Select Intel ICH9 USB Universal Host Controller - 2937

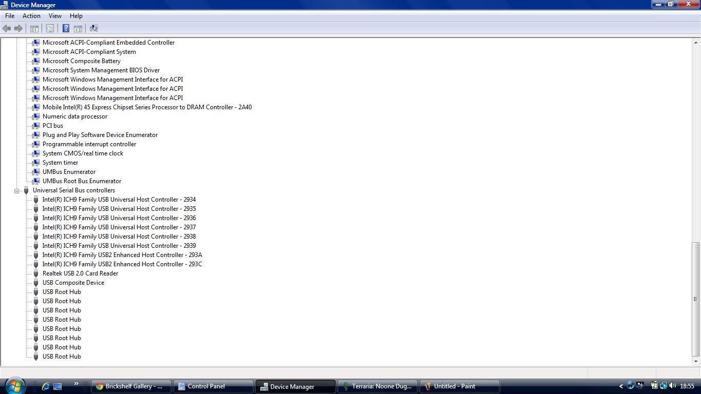click(x=119, y=227)
